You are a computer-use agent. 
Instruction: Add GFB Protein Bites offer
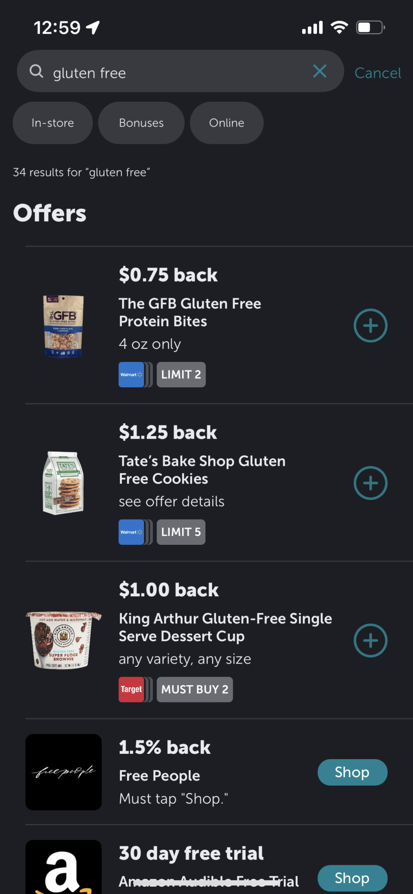click(x=370, y=326)
